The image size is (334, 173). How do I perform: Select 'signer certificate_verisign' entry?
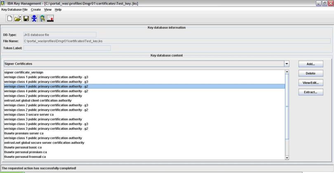[144, 72]
